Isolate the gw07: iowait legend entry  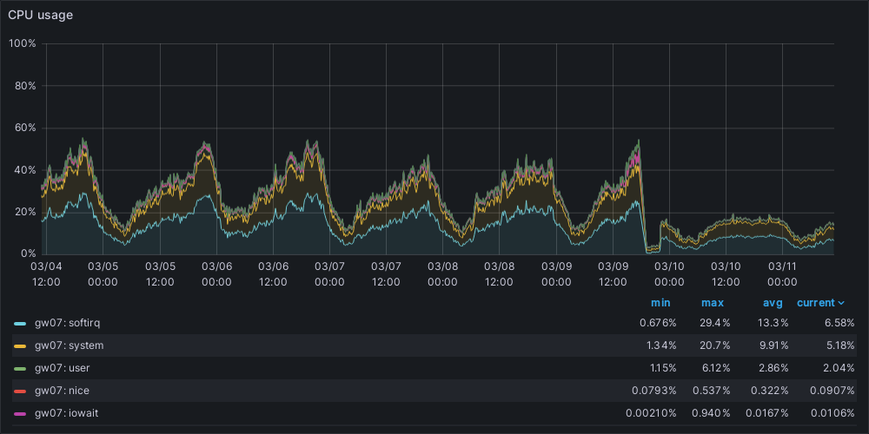(x=65, y=413)
